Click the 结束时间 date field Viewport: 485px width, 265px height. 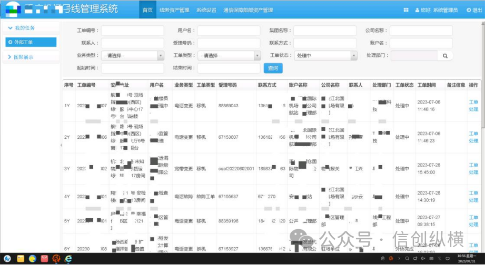click(229, 68)
